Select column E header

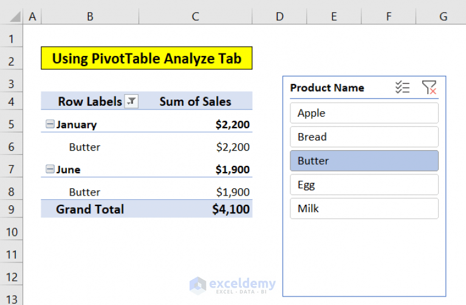point(334,16)
